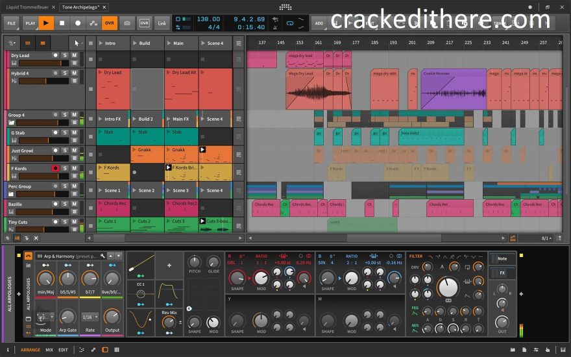
Task: Switch to the MIX view
Action: tap(49, 350)
